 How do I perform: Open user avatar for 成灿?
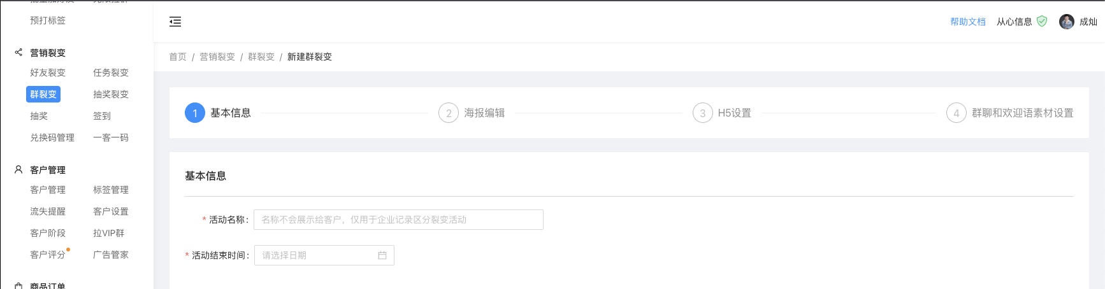1067,22
